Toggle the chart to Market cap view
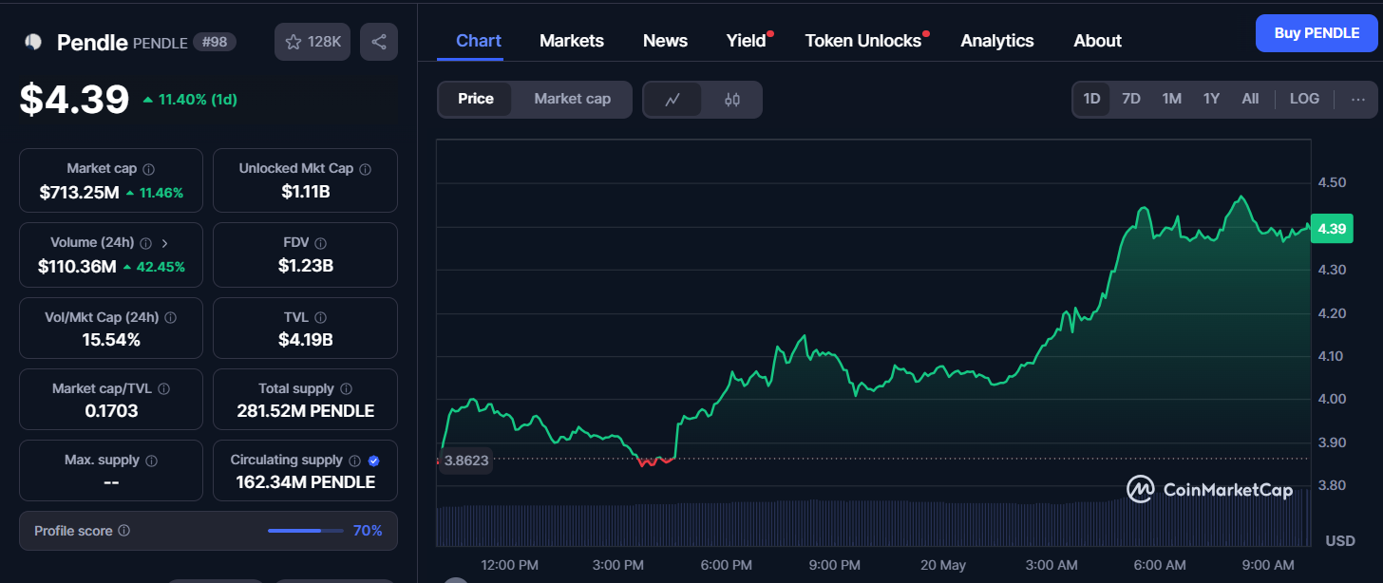 tap(572, 99)
